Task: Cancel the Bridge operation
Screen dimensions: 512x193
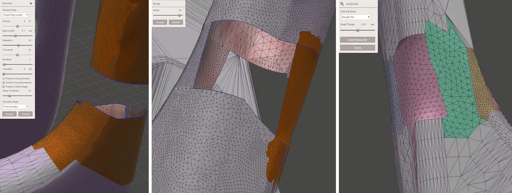Action: click(176, 22)
